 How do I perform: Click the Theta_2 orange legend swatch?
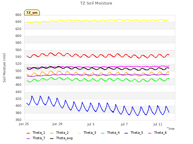[x=52, y=133]
